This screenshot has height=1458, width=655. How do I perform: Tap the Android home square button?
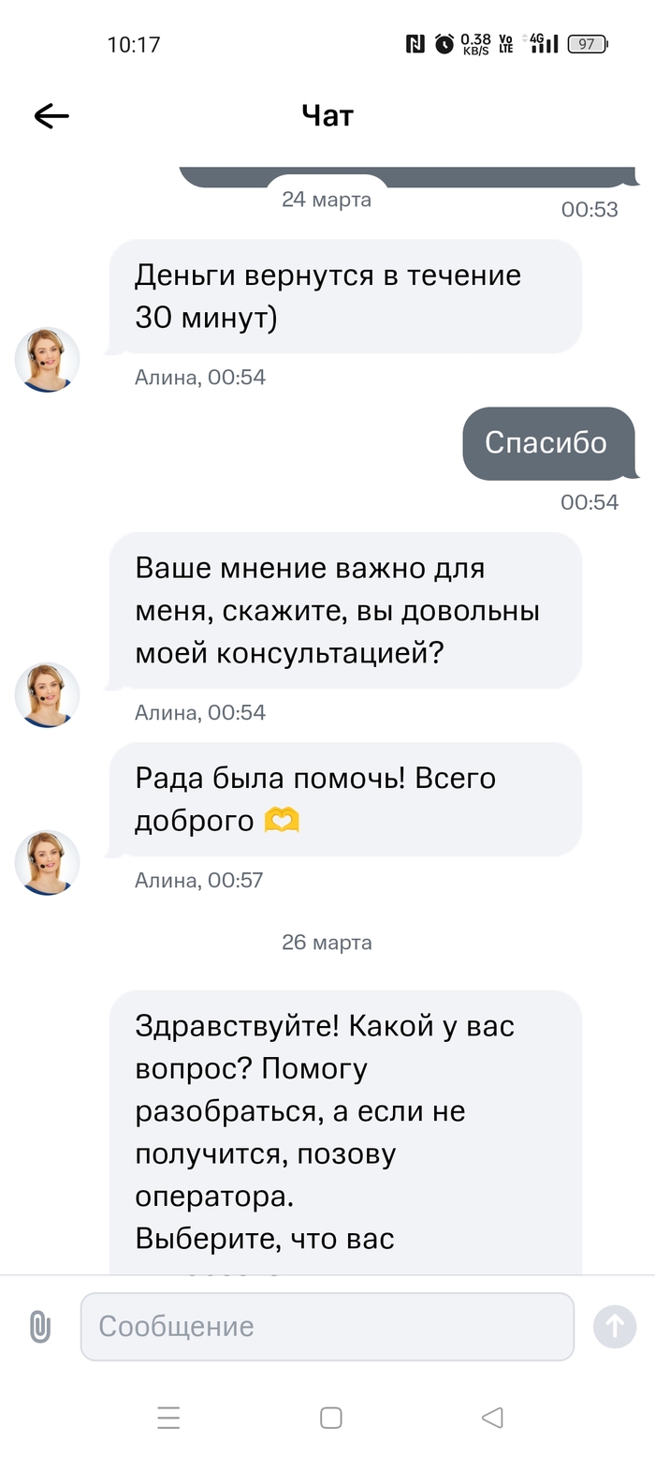point(330,1418)
